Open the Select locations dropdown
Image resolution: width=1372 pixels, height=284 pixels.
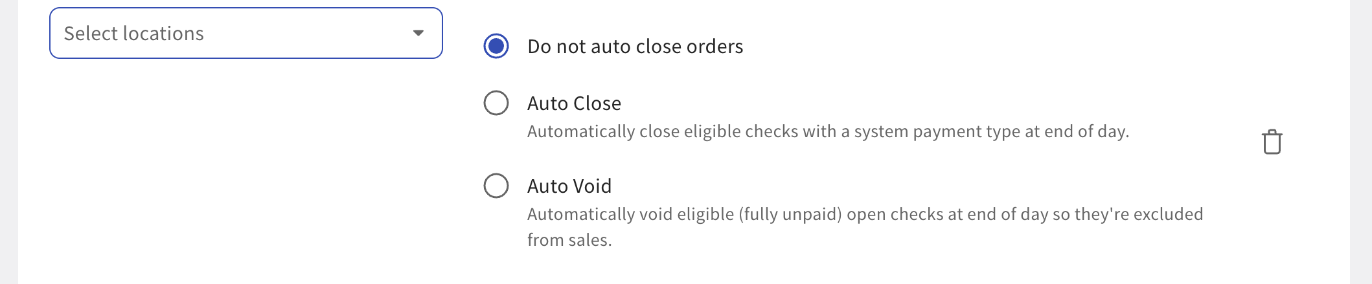[x=246, y=33]
